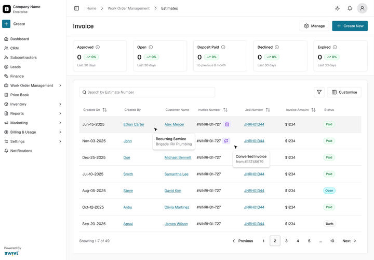Open Samantha Lee customer link
The image size is (374, 260).
[x=176, y=174]
